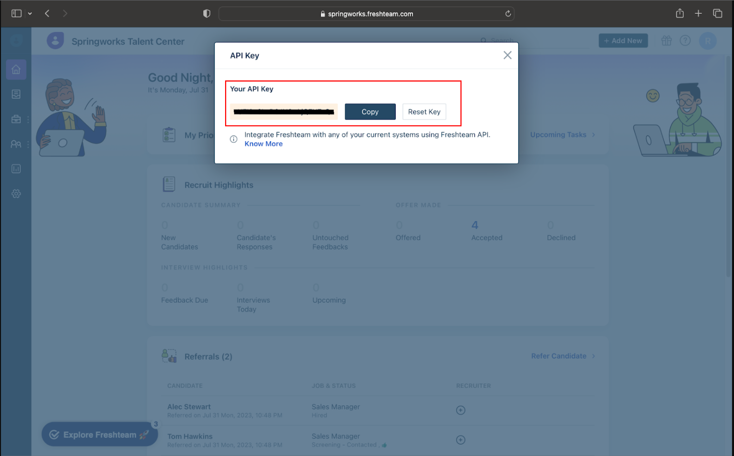Click the Freshteam logo in sidebar top
The height and width of the screenshot is (456, 734).
(16, 40)
